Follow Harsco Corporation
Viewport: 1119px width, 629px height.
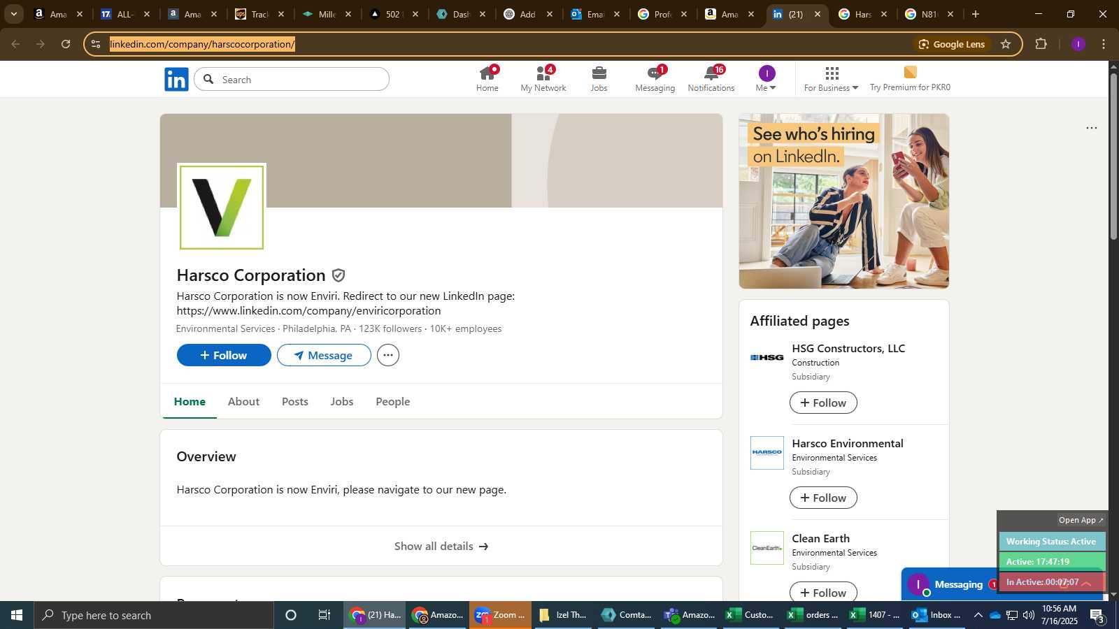[x=224, y=355]
